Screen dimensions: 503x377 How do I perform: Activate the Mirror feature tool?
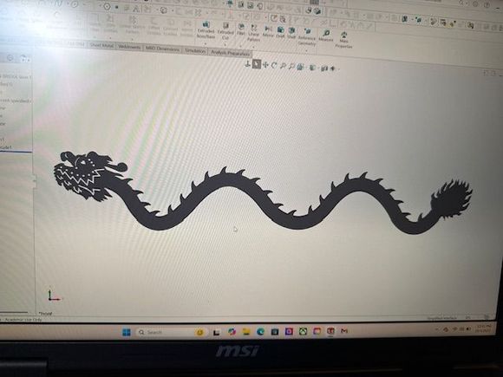(x=268, y=31)
